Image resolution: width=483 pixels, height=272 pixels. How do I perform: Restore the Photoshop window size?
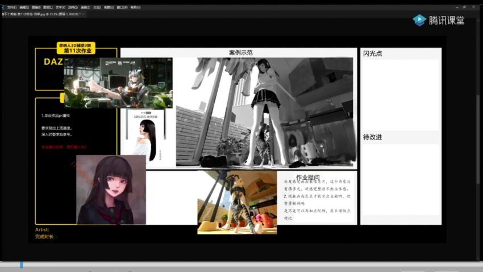tap(465, 7)
